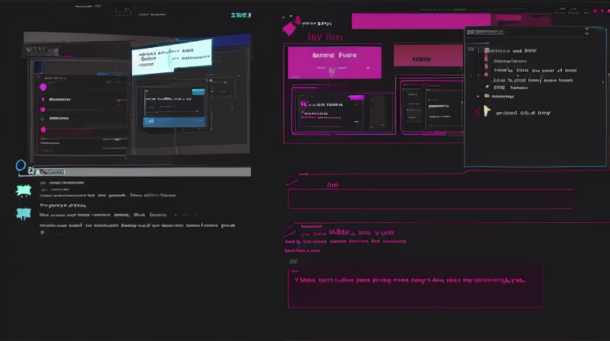Click the magenta tag icon beside empty input field
Screen dimensions: 610x341
click(291, 182)
